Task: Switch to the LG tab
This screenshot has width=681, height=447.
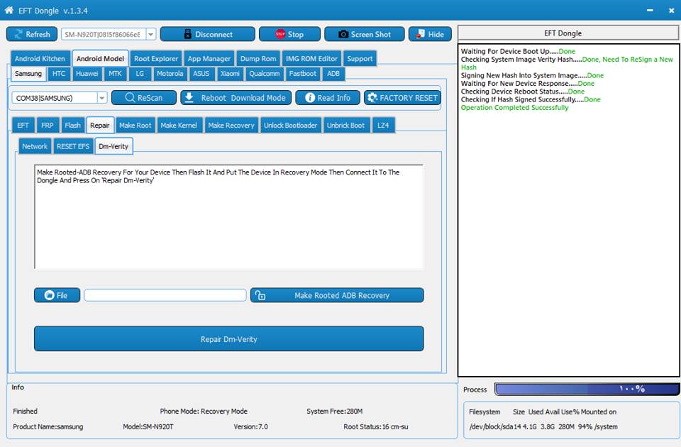Action: [x=140, y=74]
